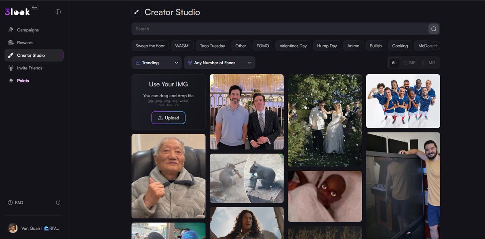
Task: Filter to IMG only
Action: (x=429, y=63)
